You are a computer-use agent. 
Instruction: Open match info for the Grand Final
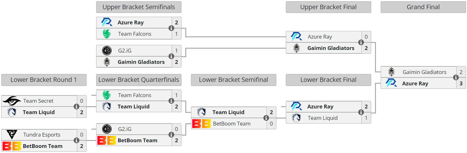tap(456, 78)
